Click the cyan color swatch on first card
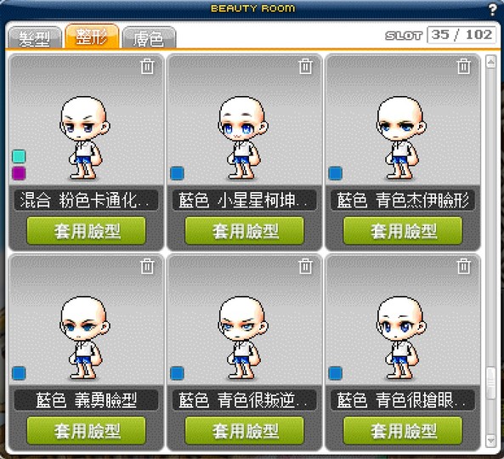 (x=19, y=156)
